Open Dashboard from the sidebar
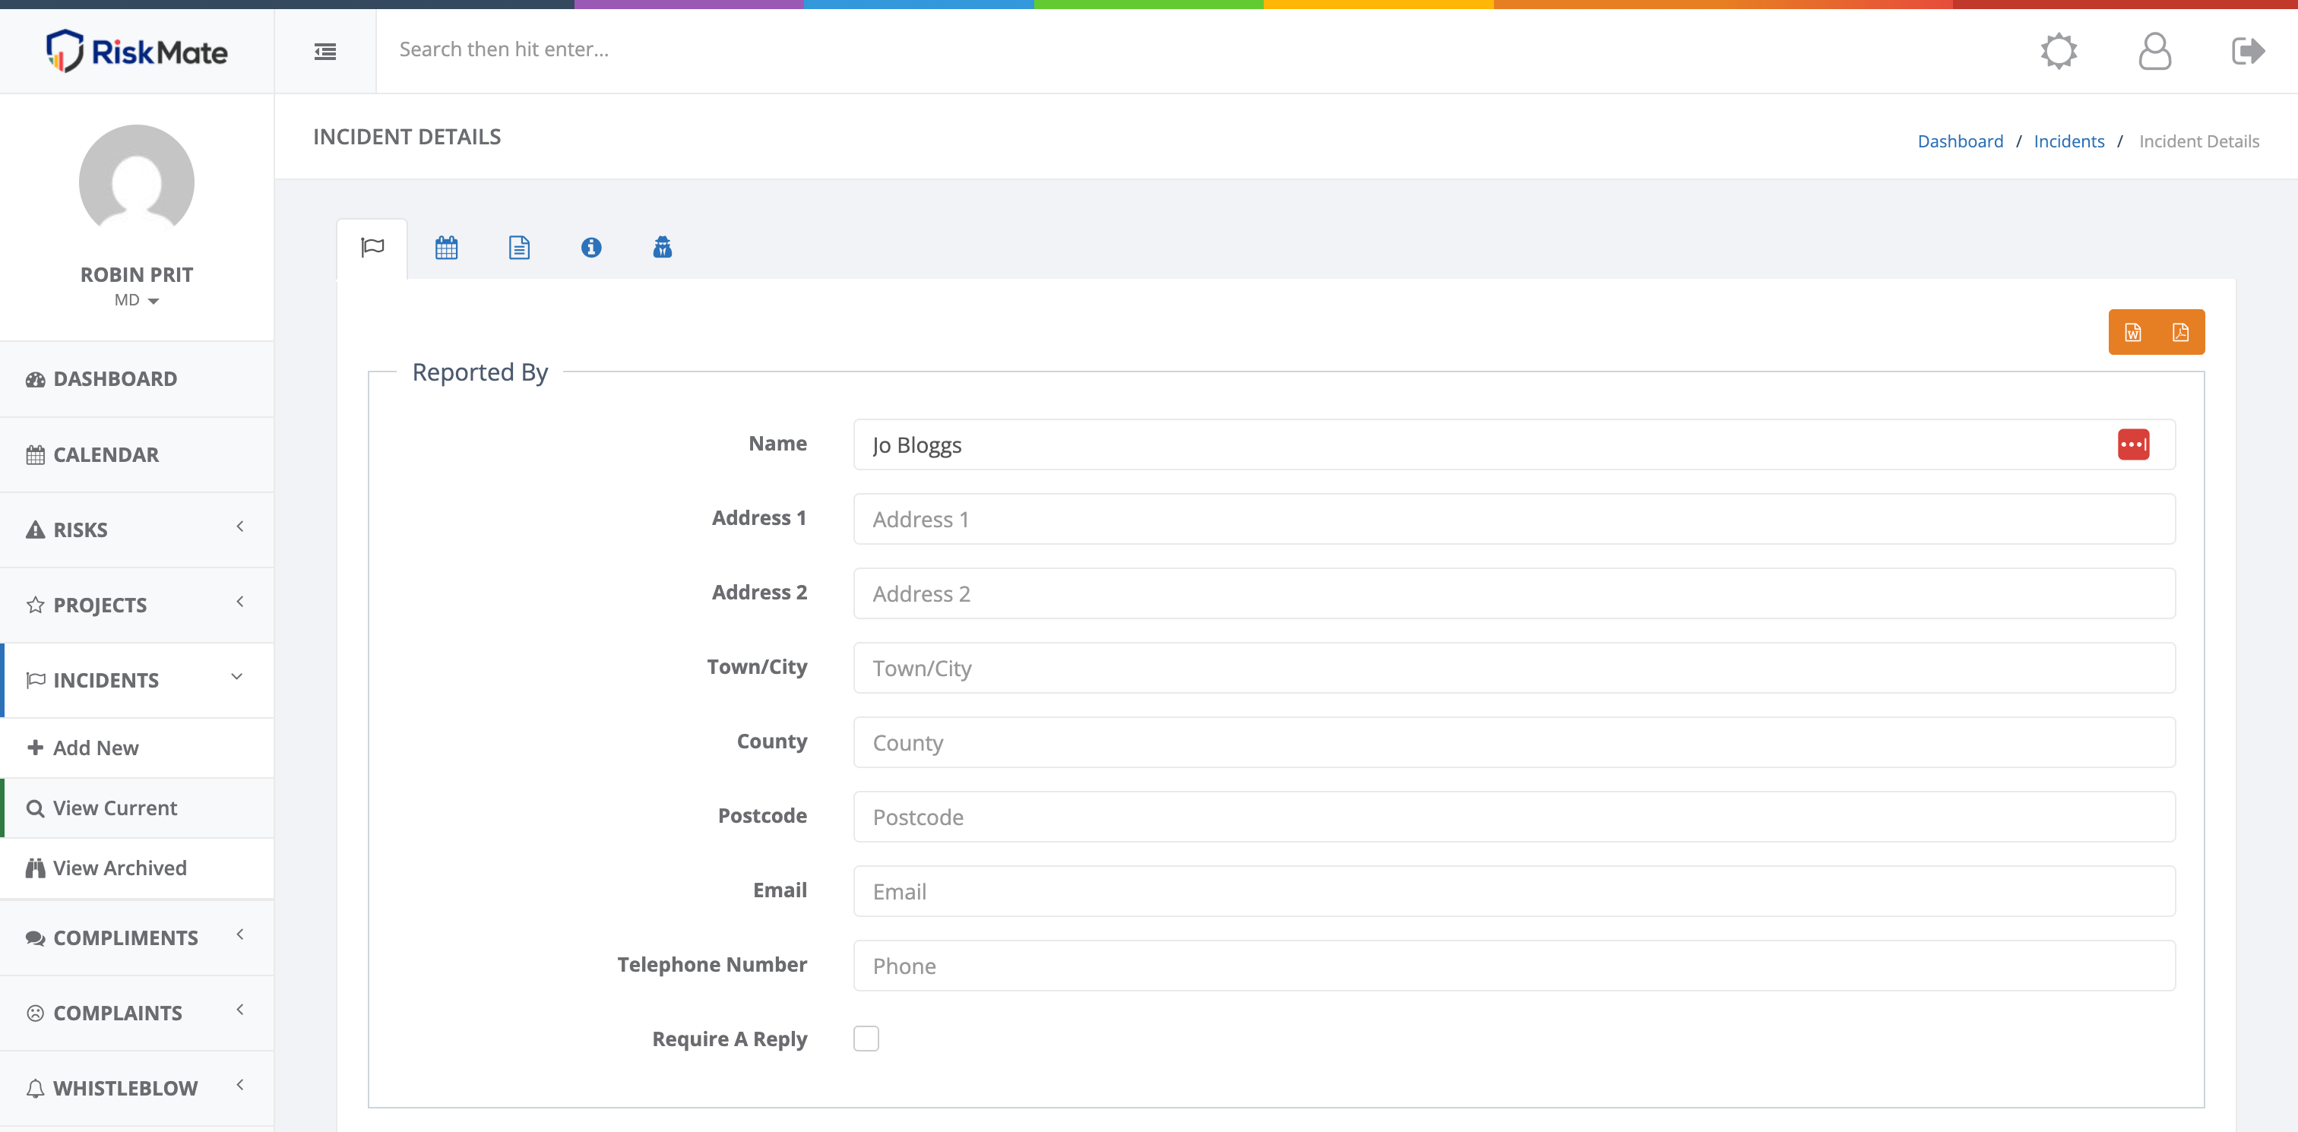 tap(137, 379)
